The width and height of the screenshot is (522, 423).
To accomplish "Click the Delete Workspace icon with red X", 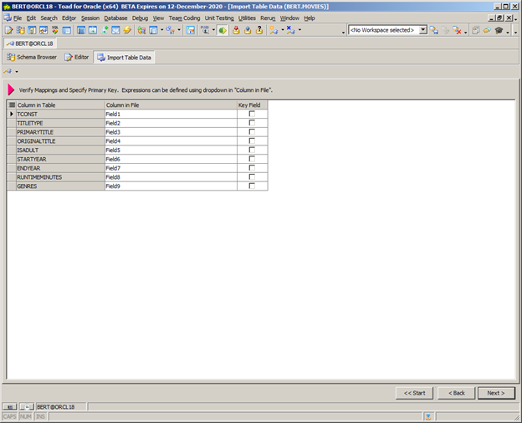I will 457,30.
